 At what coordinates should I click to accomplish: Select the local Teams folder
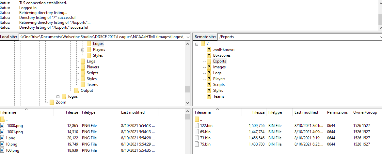coord(92,85)
